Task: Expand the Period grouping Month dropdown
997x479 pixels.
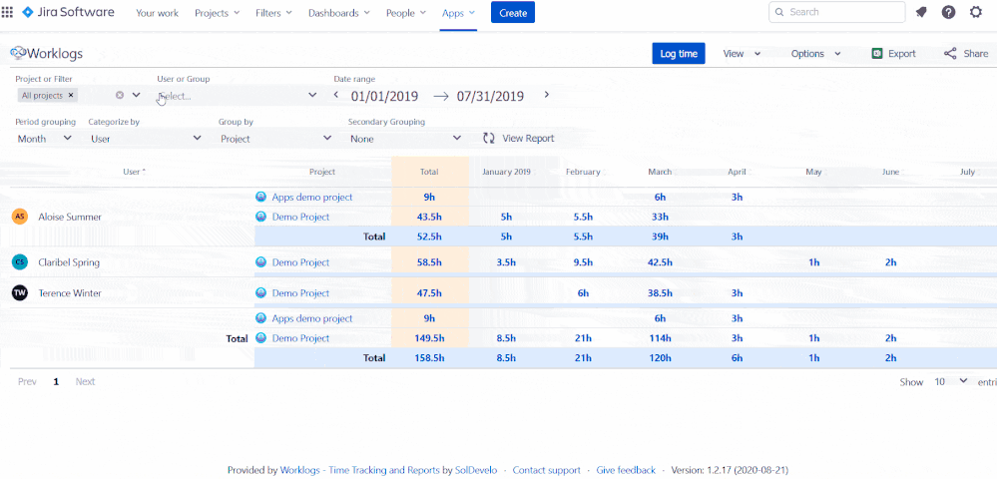Action: 44,139
